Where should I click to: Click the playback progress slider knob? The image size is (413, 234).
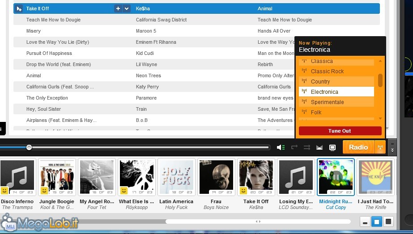click(29, 147)
